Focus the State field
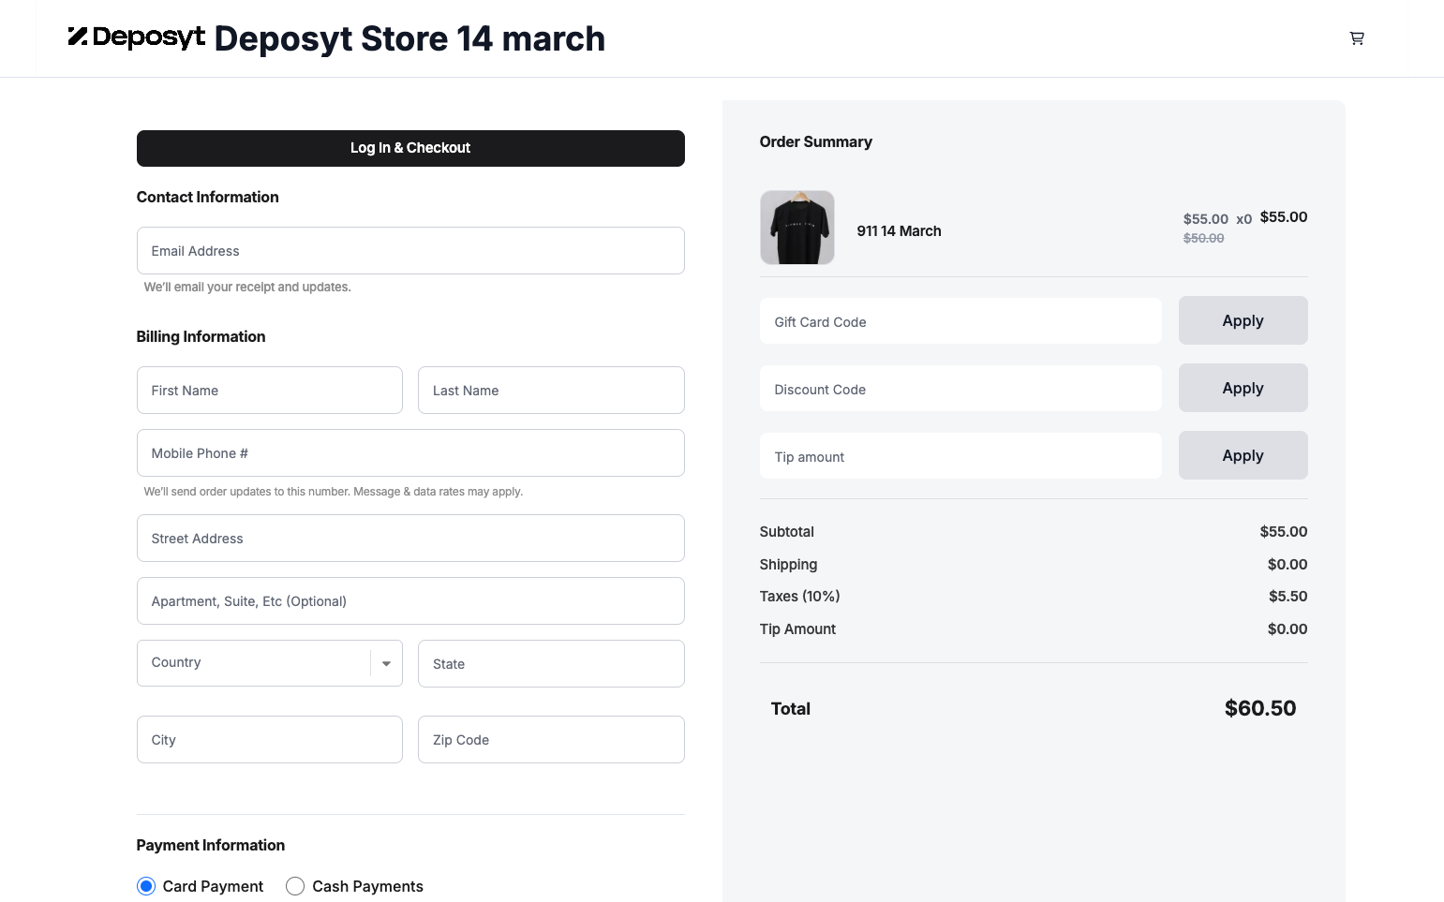The width and height of the screenshot is (1444, 902). pyautogui.click(x=551, y=663)
